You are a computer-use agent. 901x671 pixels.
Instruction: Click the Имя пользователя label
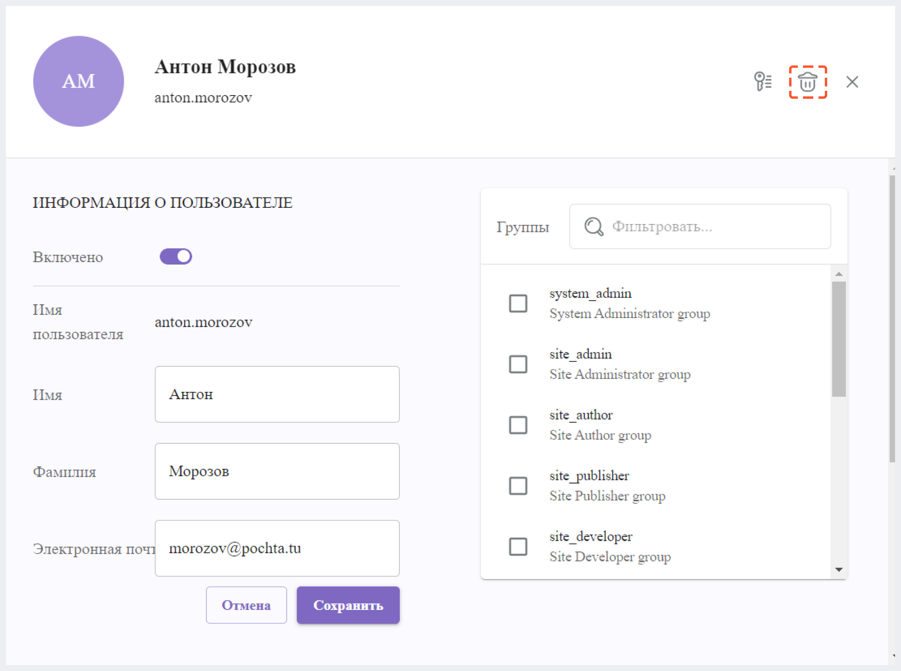point(78,322)
